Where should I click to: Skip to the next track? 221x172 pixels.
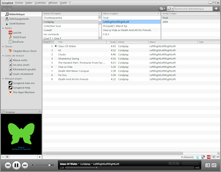[25, 165]
